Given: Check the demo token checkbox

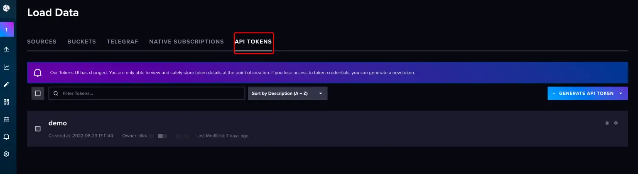Looking at the screenshot, I should pyautogui.click(x=38, y=129).
